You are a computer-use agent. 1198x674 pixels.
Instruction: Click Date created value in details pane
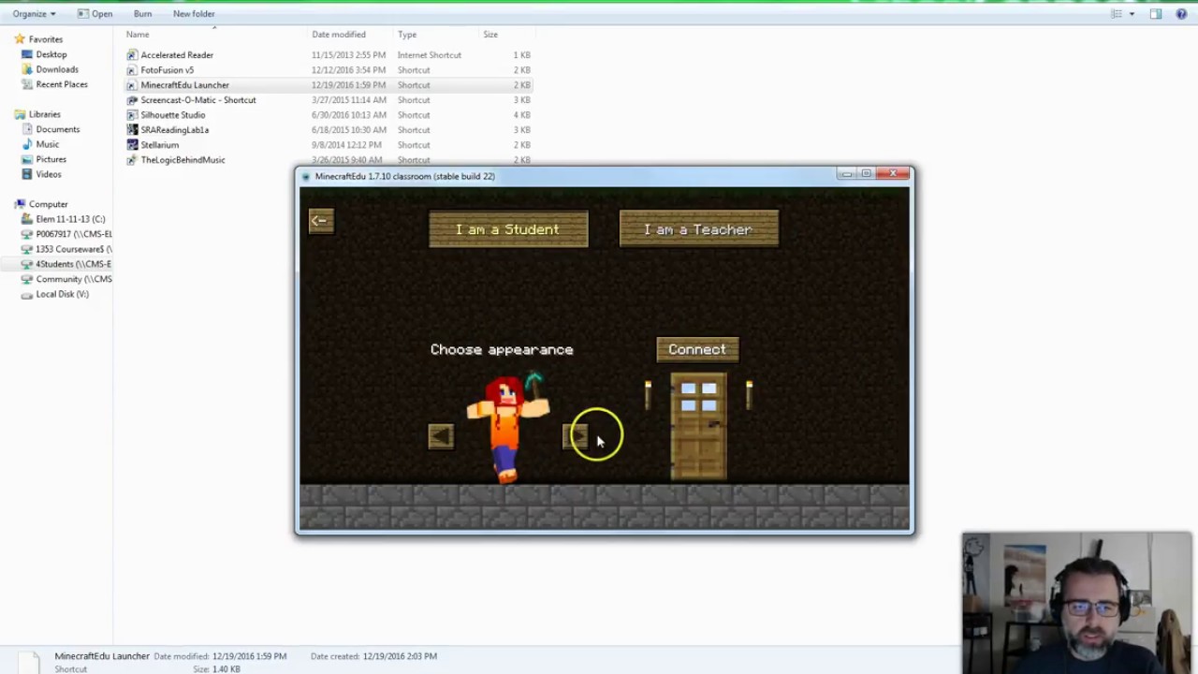[400, 656]
